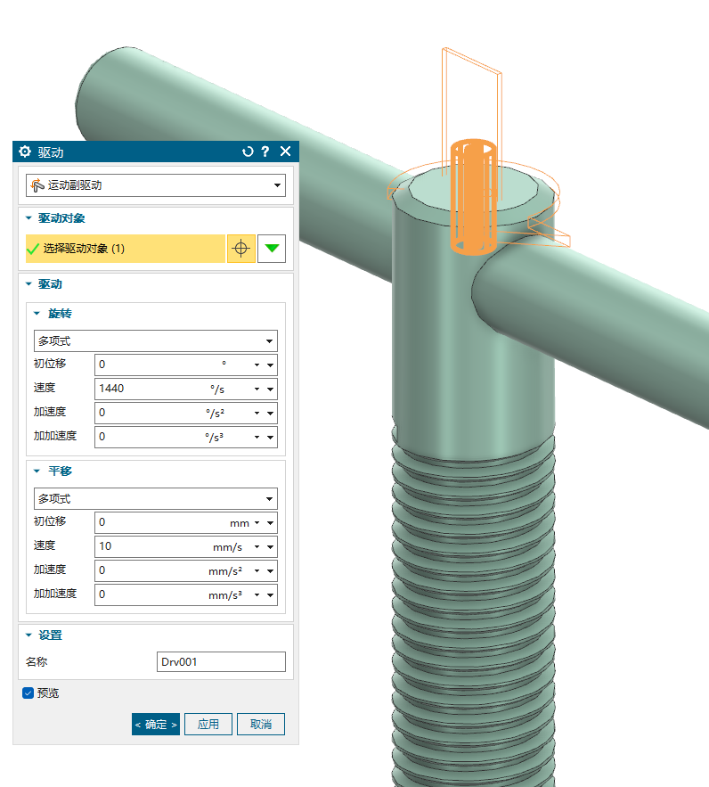Click the 确定 button
Image resolution: width=709 pixels, height=787 pixels.
[x=156, y=724]
